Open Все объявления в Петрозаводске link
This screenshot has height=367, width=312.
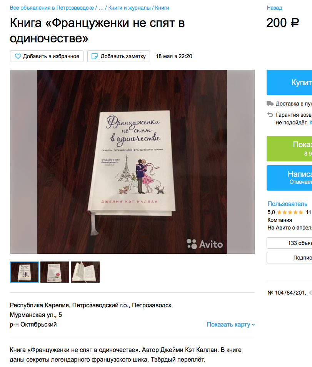point(52,8)
